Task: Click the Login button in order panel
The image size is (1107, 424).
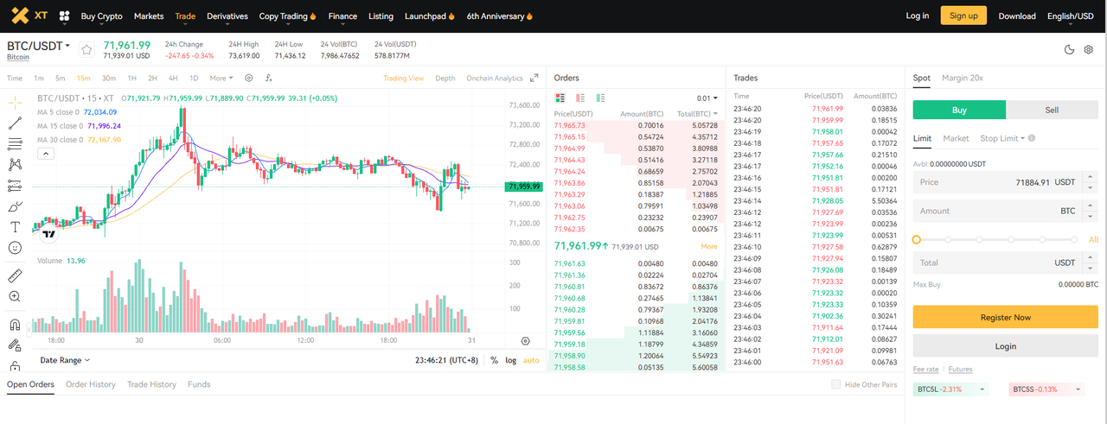Action: click(x=1006, y=345)
